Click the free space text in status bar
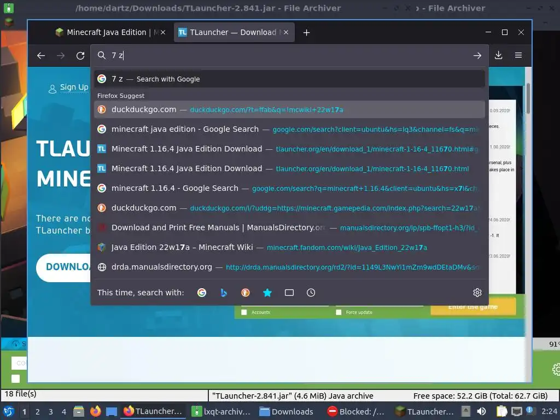 point(480,396)
